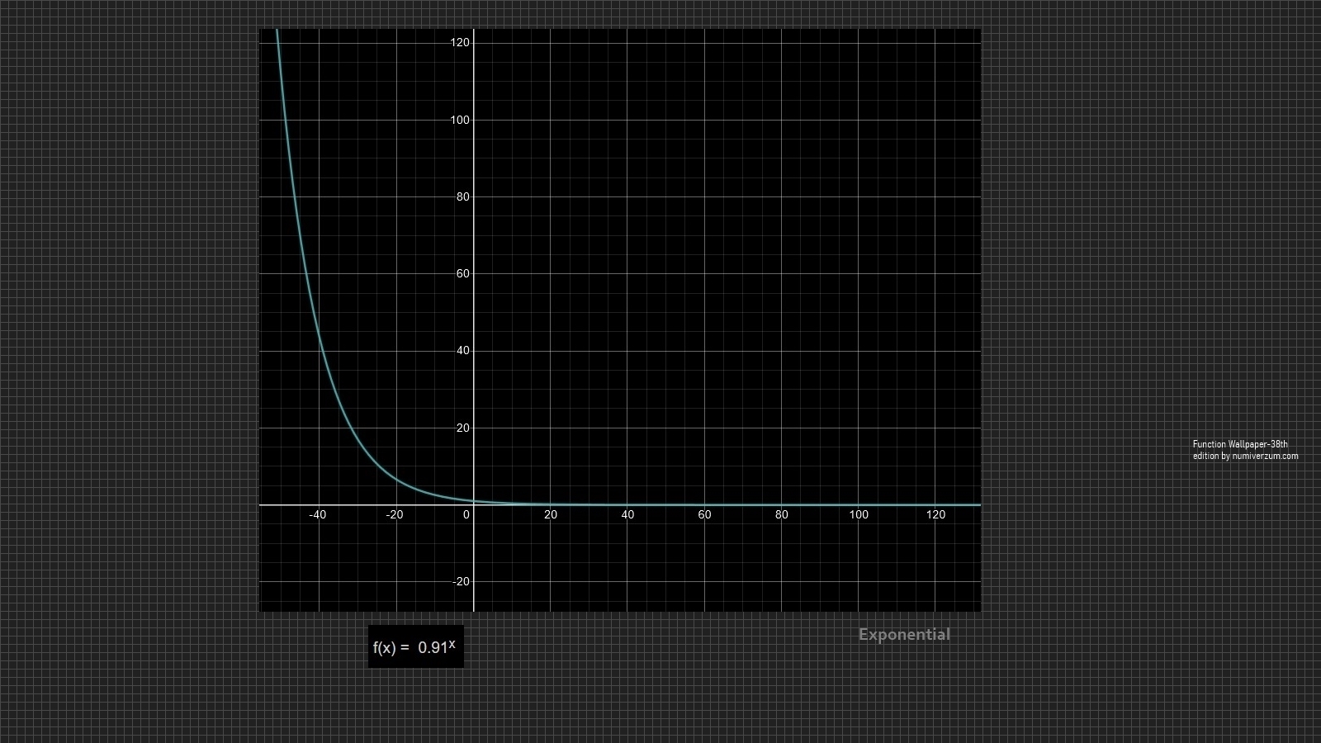Click the x-axis label 20
Image resolution: width=1321 pixels, height=743 pixels.
click(x=551, y=514)
